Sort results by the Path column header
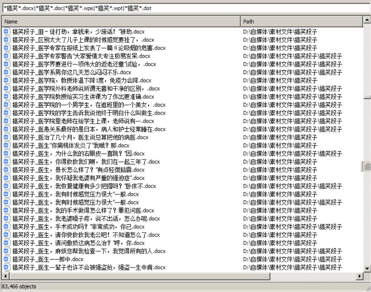This screenshot has width=371, height=292. [302, 22]
